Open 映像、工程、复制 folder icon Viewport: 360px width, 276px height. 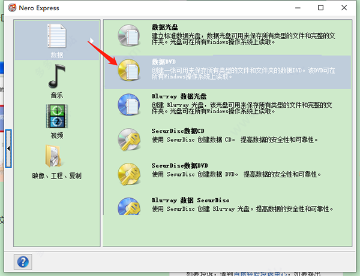pyautogui.click(x=55, y=156)
